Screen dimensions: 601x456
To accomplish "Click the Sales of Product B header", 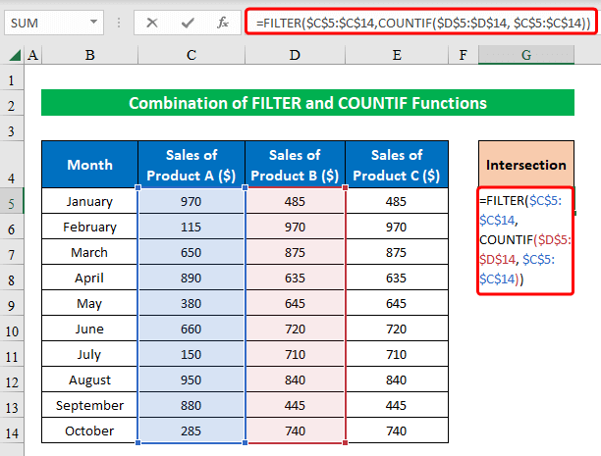I will pyautogui.click(x=295, y=165).
